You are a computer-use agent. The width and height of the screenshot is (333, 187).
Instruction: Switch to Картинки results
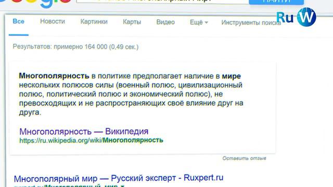pyautogui.click(x=94, y=22)
